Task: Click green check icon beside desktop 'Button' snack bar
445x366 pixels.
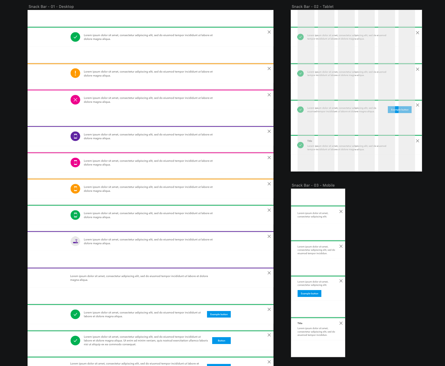Action: [x=75, y=341]
